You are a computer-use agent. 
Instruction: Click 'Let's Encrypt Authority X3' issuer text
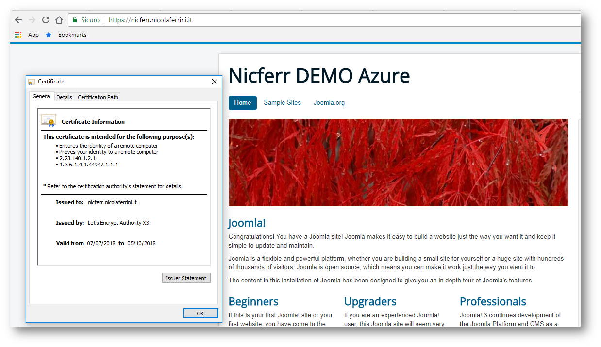(x=118, y=223)
